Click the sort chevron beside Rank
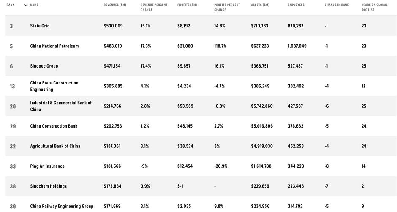Screen dimensions: 397x212 pyautogui.click(x=26, y=5)
